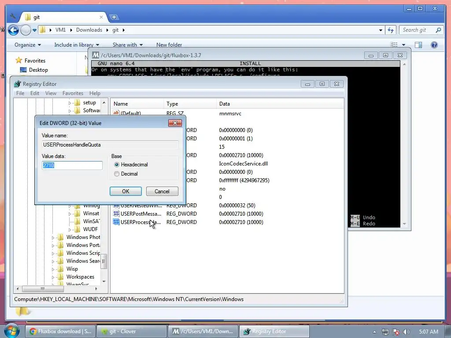Click the Data column header
This screenshot has width=451, height=338.
(x=280, y=104)
